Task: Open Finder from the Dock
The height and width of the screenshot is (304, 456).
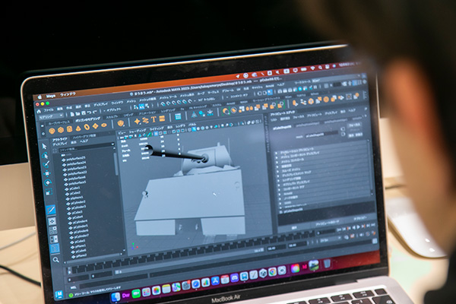Action: tap(116, 296)
